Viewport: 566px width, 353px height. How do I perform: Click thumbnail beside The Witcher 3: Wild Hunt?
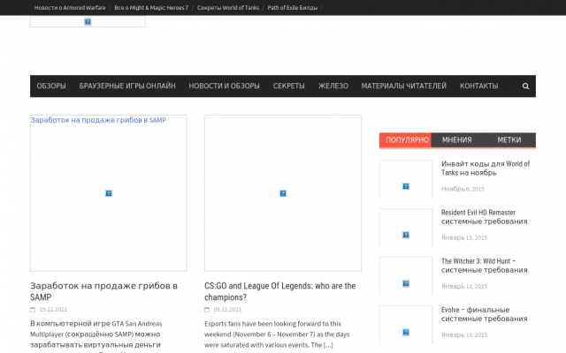pyautogui.click(x=406, y=276)
